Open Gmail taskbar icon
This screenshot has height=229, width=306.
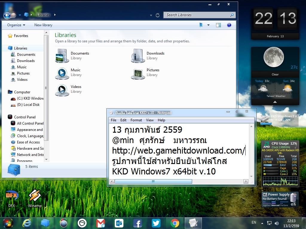click(x=100, y=223)
